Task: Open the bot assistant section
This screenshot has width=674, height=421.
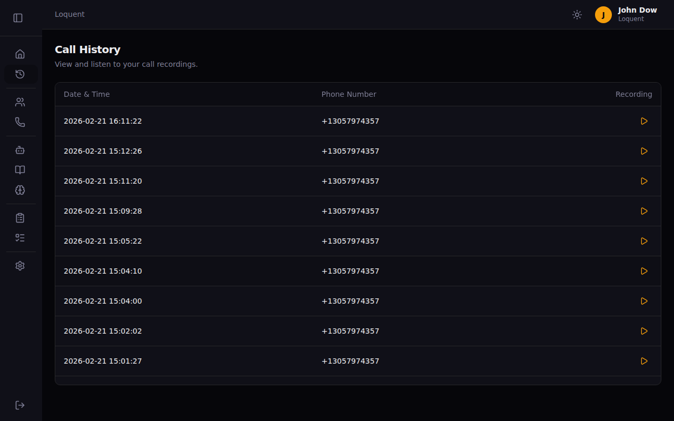Action: pyautogui.click(x=20, y=149)
